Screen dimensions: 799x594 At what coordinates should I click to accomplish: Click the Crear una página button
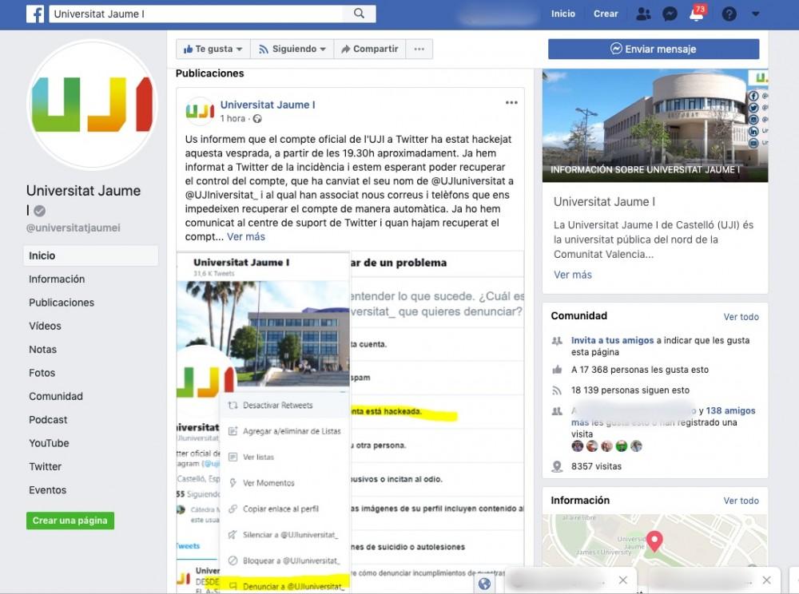click(70, 521)
